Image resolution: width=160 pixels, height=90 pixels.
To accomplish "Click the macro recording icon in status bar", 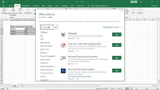I will click(x=7, y=88).
